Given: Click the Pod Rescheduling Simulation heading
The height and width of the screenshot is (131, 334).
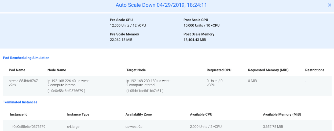Looking at the screenshot, I should pos(26,58).
